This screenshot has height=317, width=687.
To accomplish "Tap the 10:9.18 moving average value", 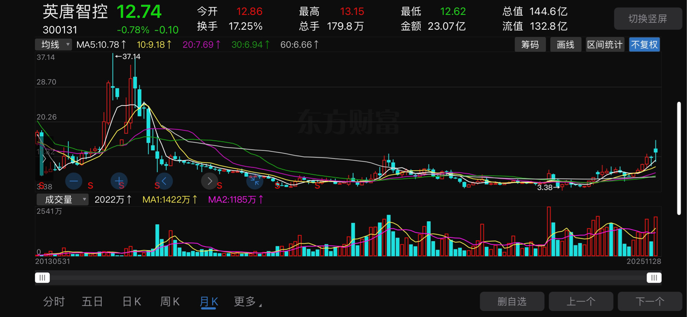I will tap(154, 45).
